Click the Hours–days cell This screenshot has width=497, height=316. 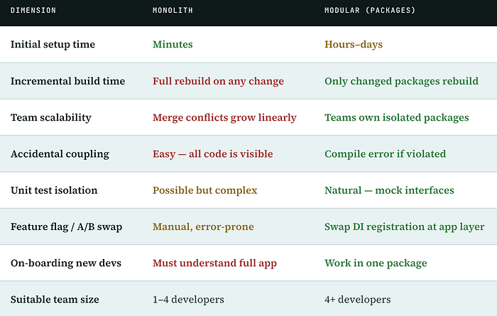click(354, 44)
